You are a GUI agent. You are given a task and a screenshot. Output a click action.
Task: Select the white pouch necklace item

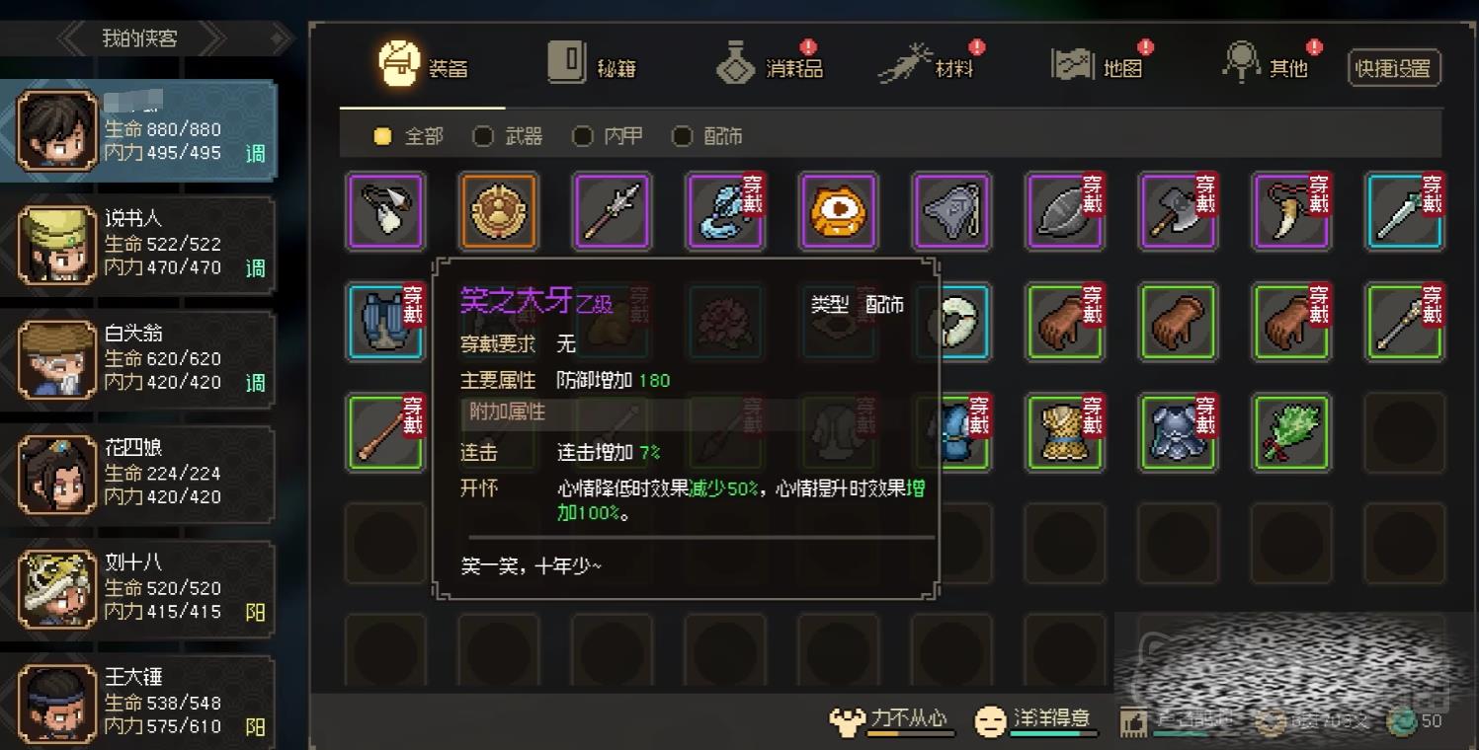pyautogui.click(x=385, y=211)
